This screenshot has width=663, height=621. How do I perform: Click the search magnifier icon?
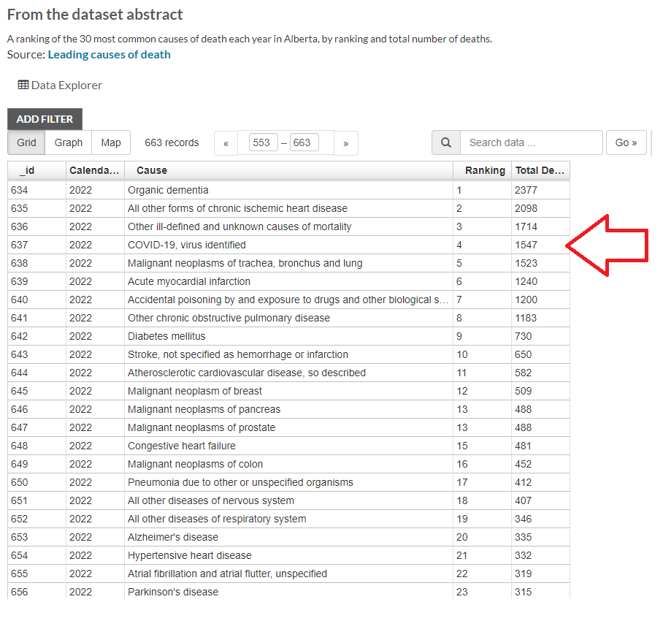445,142
